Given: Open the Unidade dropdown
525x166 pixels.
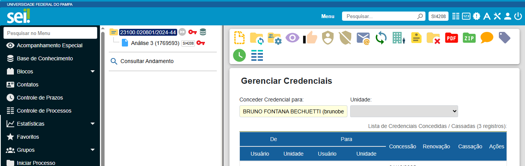Looking at the screenshot, I should pos(404,111).
